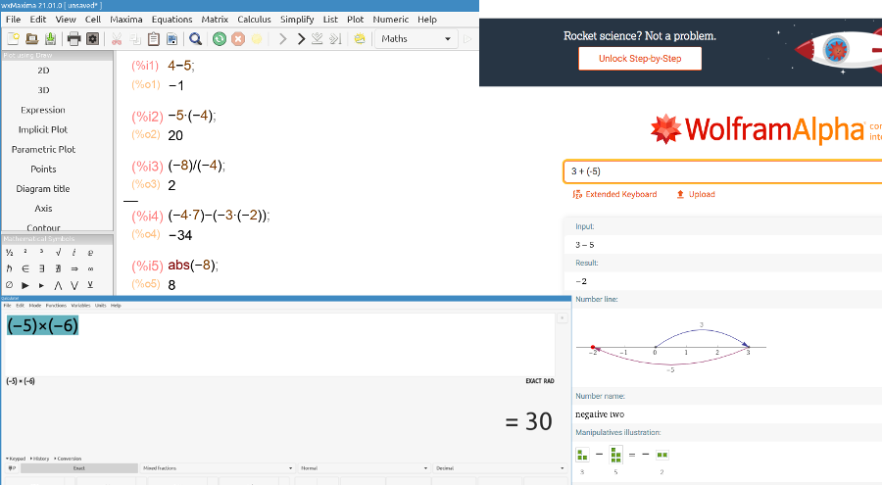Screen dimensions: 882x485
Task: Click the Copy icon in wxMaxima toolbar
Action: click(x=135, y=39)
